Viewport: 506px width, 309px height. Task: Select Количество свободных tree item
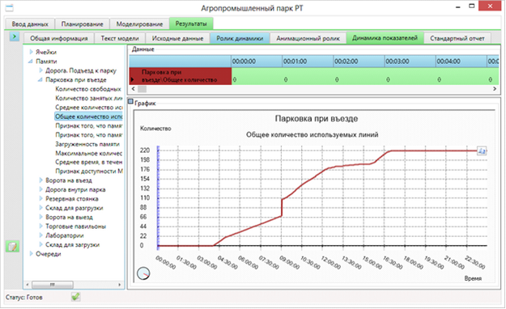[x=88, y=89]
